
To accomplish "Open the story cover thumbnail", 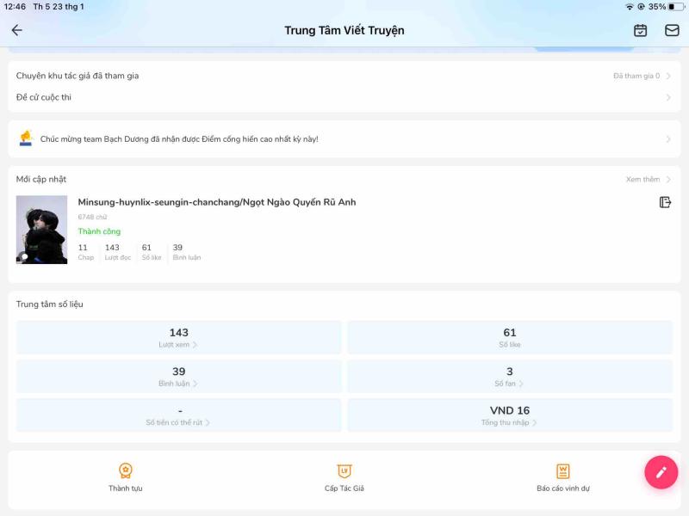I will click(x=41, y=230).
